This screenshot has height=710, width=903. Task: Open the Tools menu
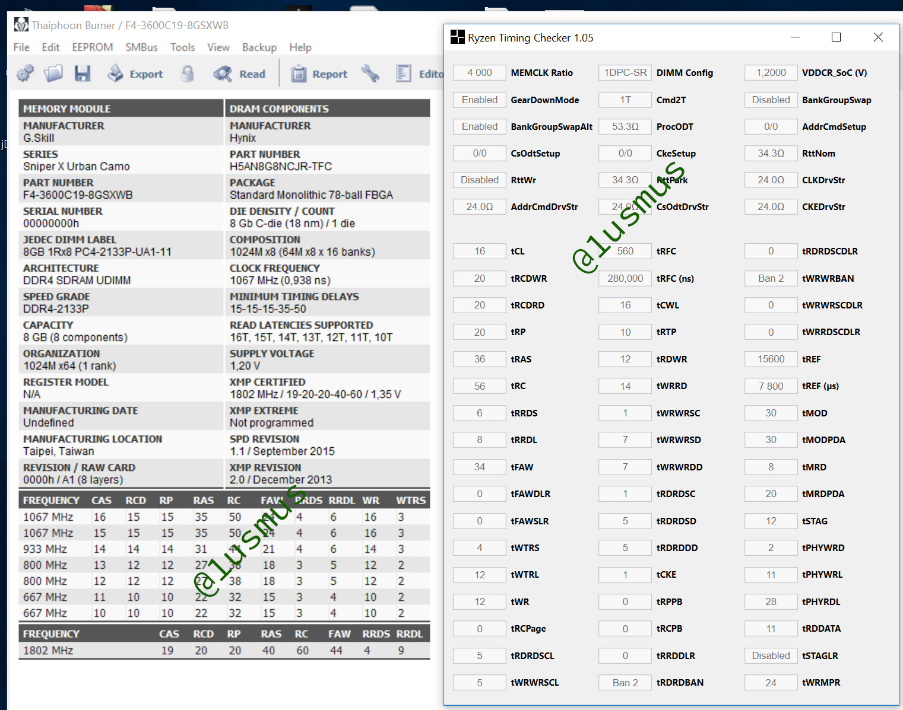(182, 47)
